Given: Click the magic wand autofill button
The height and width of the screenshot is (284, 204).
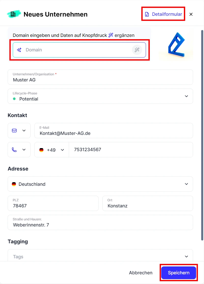Looking at the screenshot, I should (137, 50).
